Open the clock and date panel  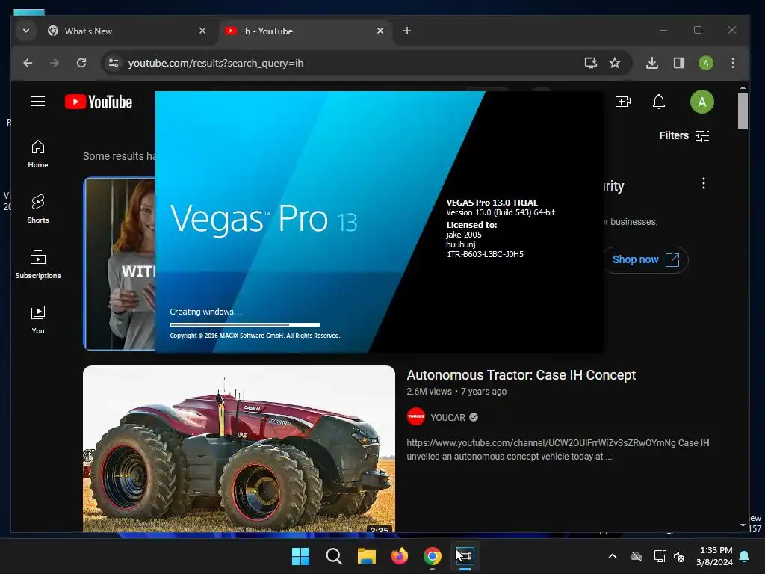tap(715, 556)
